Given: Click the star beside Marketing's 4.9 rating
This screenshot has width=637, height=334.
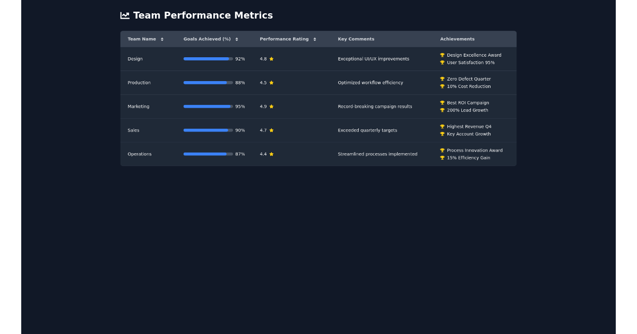Looking at the screenshot, I should (x=271, y=107).
